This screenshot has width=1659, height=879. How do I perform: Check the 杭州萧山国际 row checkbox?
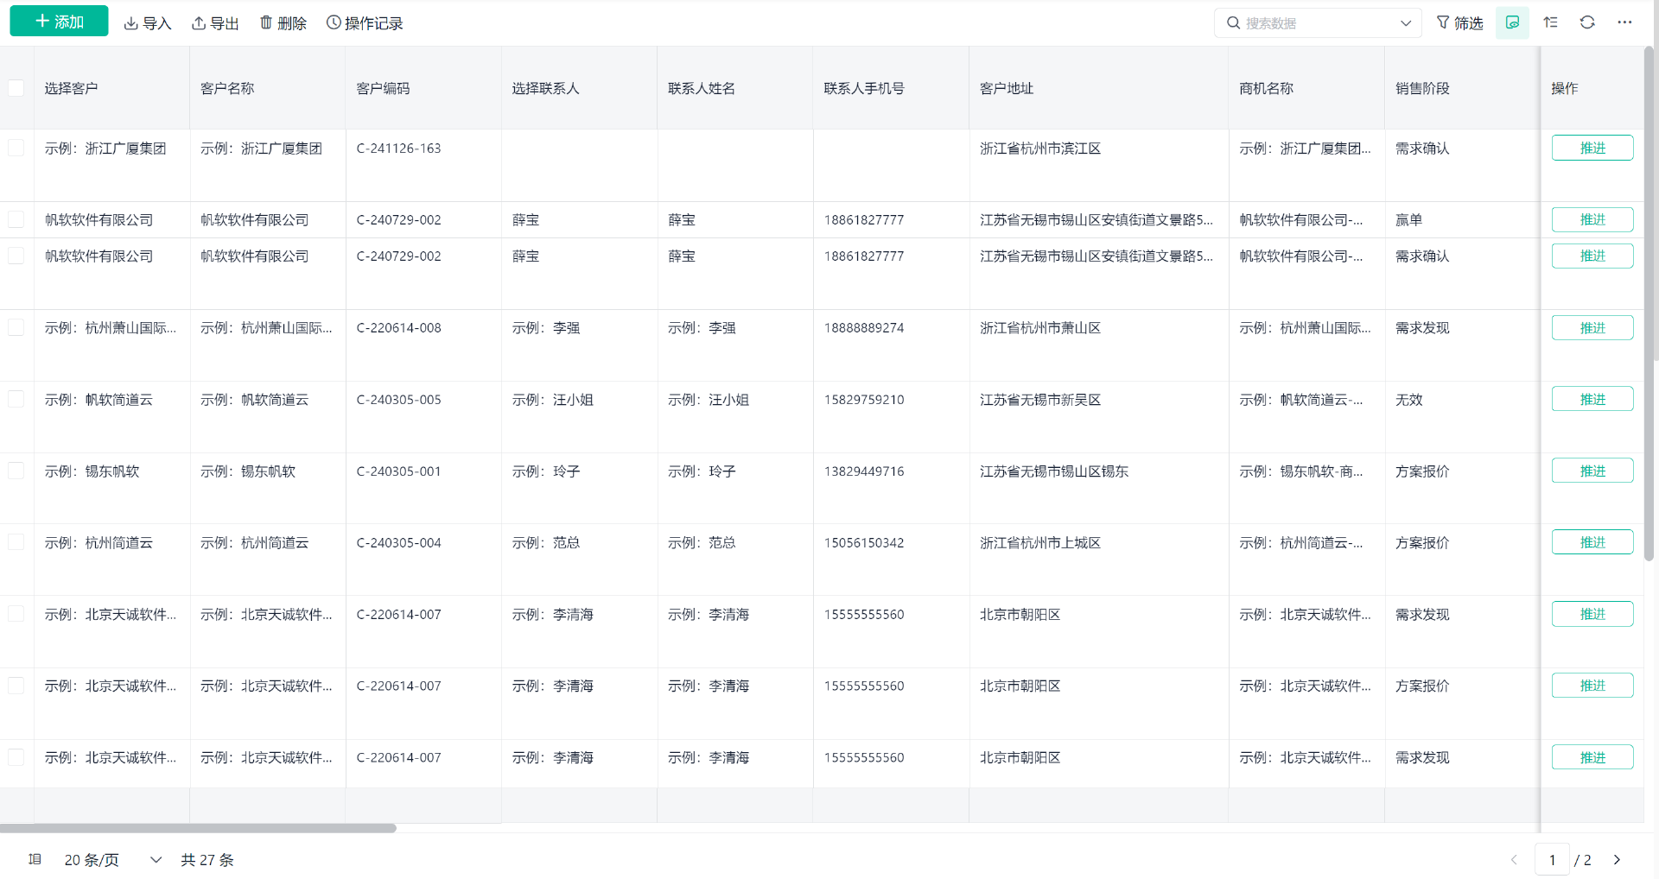pos(16,327)
